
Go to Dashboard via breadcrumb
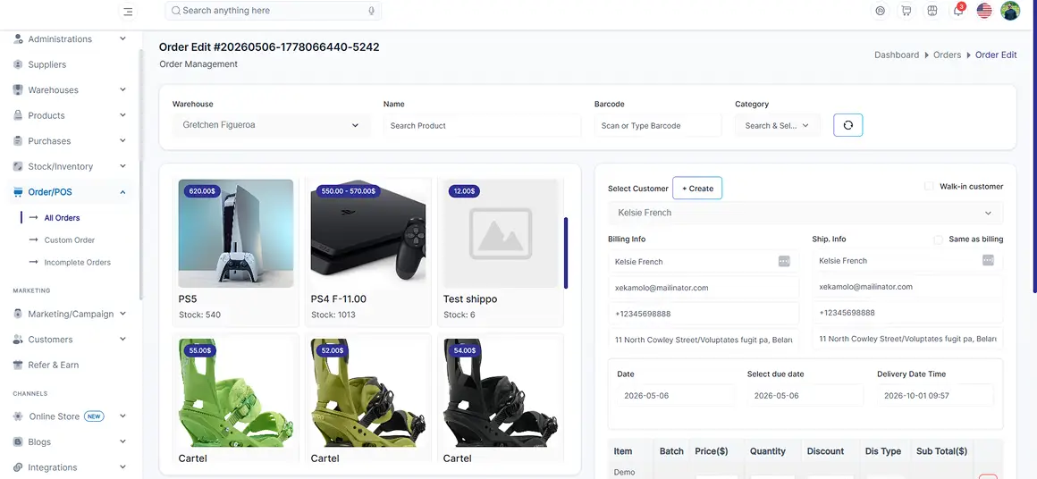pyautogui.click(x=896, y=55)
